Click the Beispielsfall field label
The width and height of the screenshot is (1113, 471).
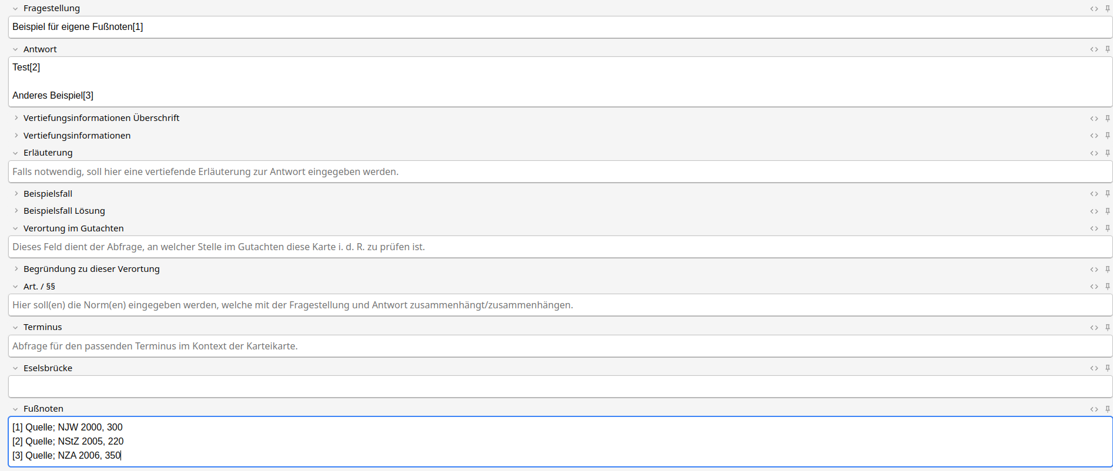(x=48, y=194)
